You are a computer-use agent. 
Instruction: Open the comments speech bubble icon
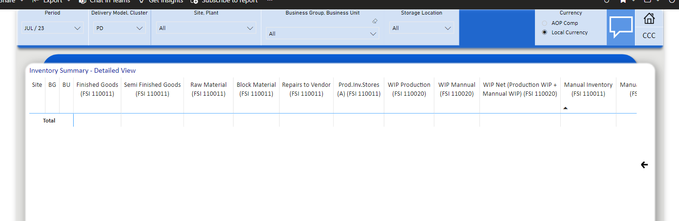click(x=621, y=27)
